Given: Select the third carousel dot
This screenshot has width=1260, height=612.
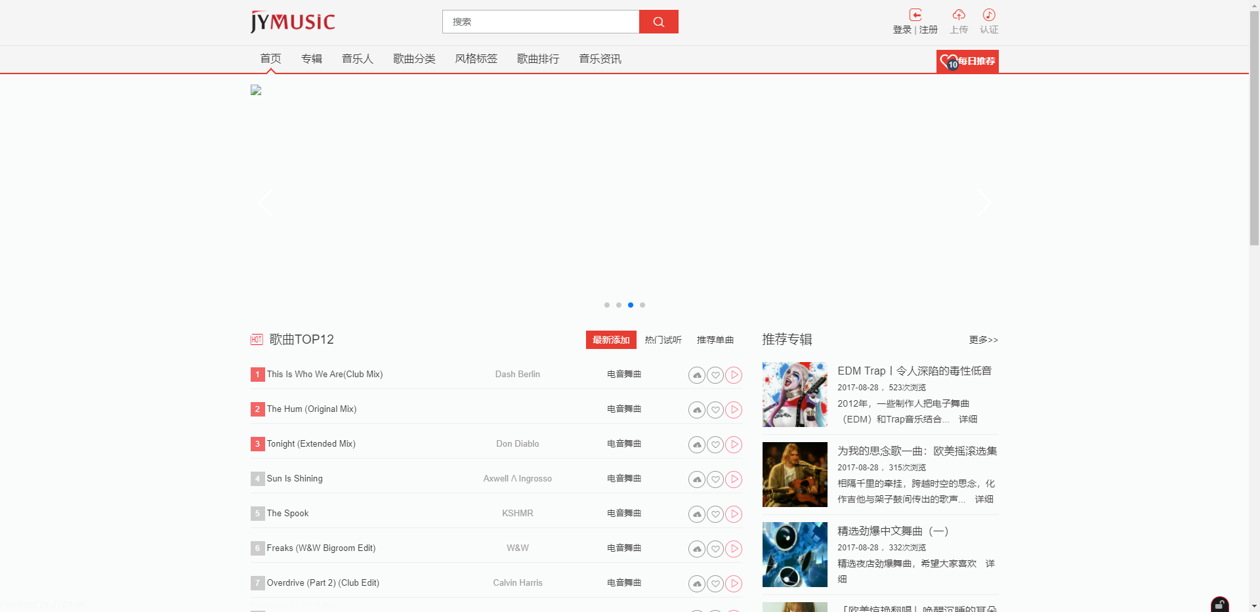Looking at the screenshot, I should point(631,305).
